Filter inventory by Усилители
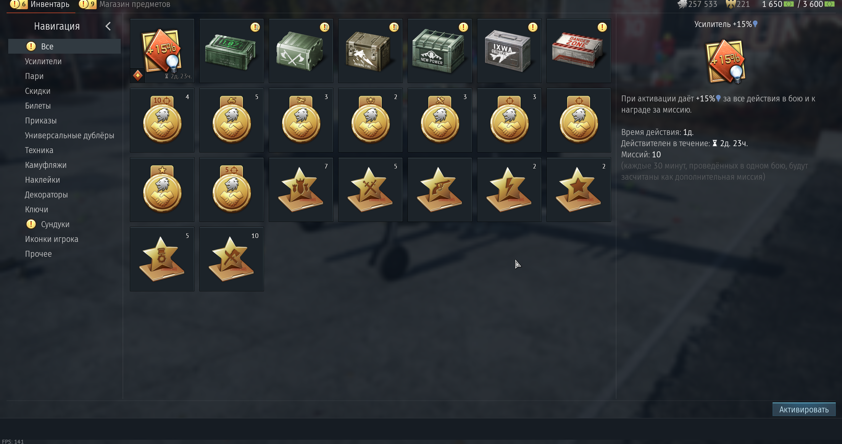This screenshot has width=842, height=444. 43,61
